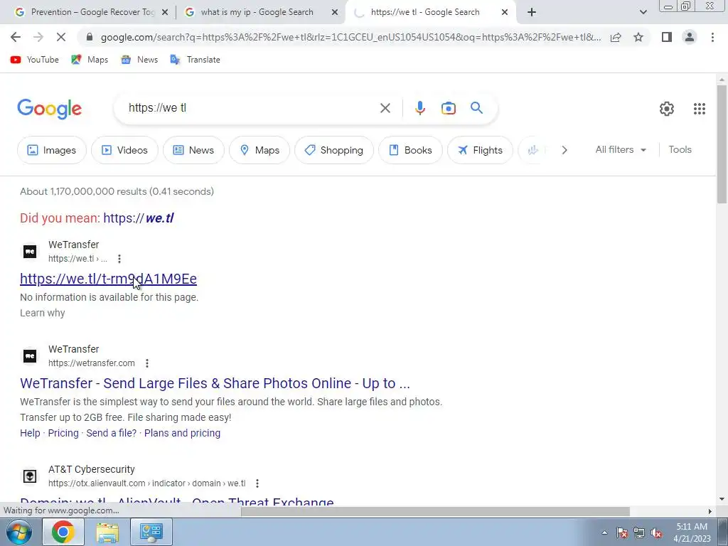This screenshot has width=728, height=546.
Task: Open the Action Center flag icon
Action: [622, 532]
